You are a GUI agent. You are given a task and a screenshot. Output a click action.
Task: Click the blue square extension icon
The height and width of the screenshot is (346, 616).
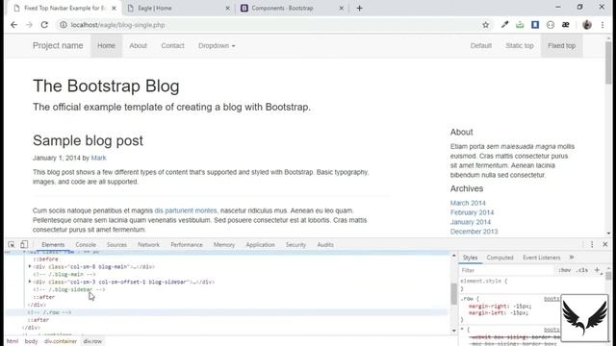coord(535,25)
